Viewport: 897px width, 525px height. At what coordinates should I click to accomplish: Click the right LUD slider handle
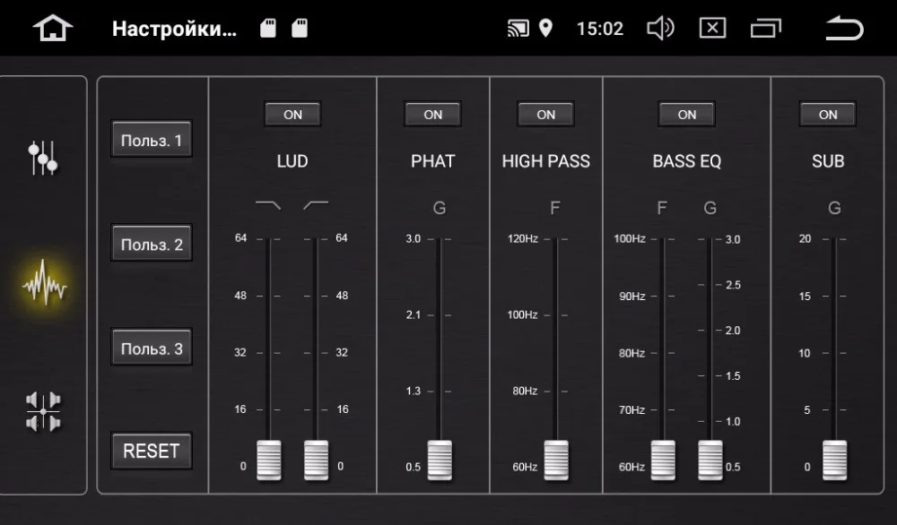tap(317, 460)
